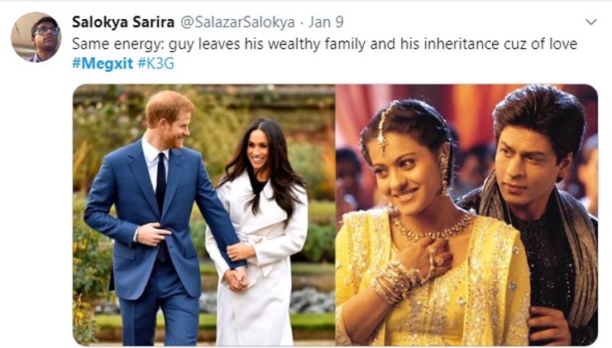Click the tweet text starting "Same energy"
612x348 pixels.
[x=324, y=42]
